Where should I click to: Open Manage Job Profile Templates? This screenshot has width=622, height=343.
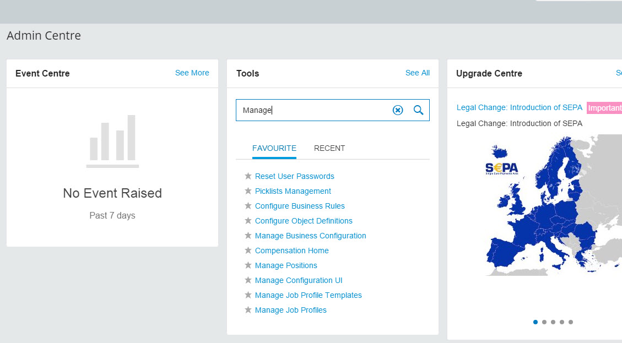(x=308, y=296)
